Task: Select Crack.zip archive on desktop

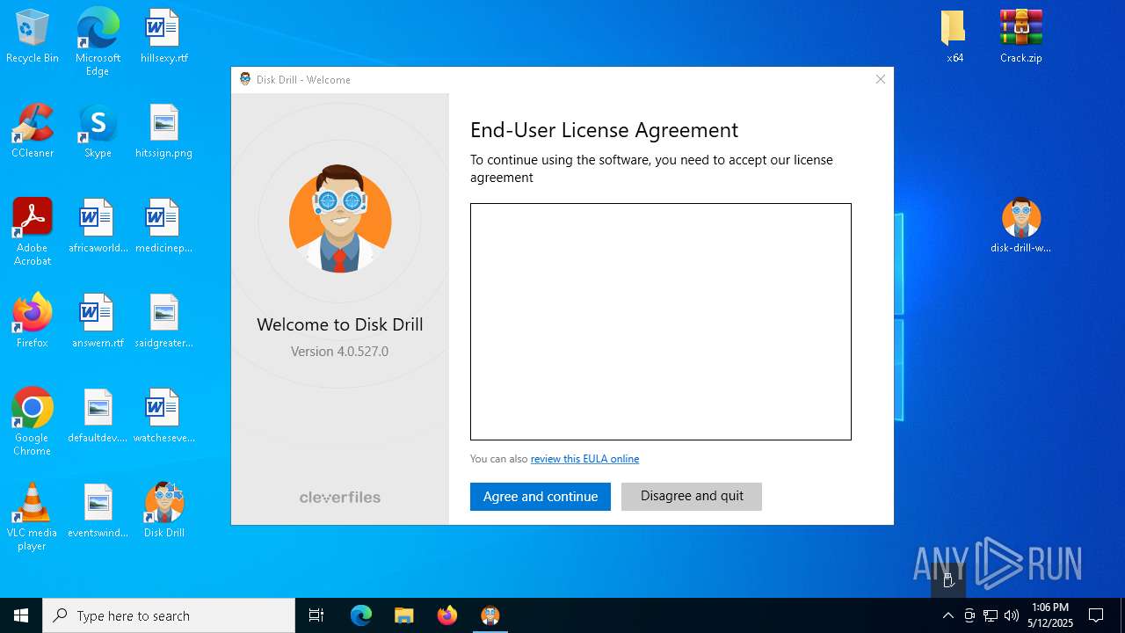Action: (x=1020, y=37)
